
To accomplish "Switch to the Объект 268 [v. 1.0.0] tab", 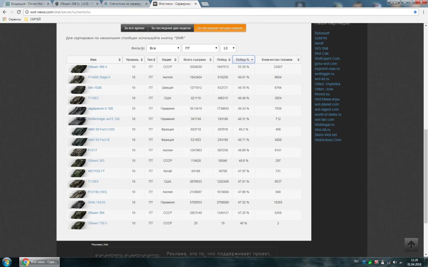I will 77,4.
